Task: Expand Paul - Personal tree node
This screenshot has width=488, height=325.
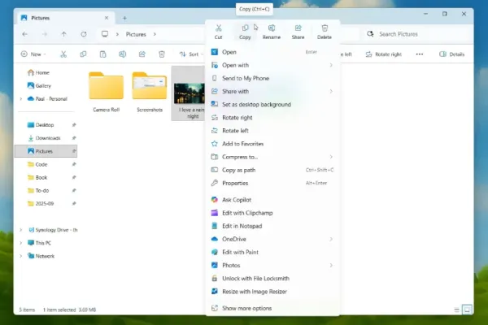Action: pos(20,98)
